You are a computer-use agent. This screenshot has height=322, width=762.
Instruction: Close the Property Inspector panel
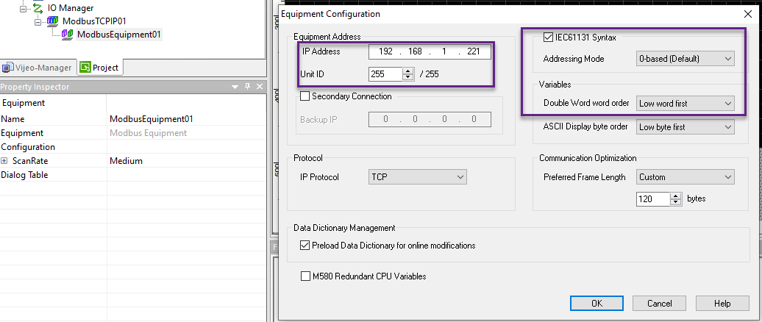pos(260,87)
